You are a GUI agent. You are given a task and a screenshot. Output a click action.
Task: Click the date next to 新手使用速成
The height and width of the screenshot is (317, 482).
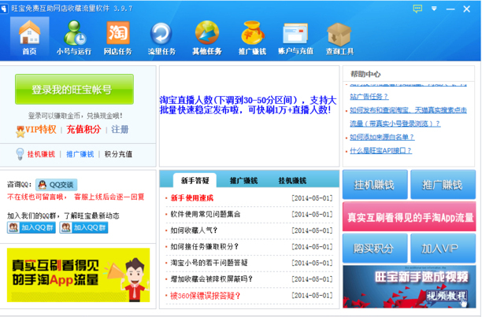(312, 198)
